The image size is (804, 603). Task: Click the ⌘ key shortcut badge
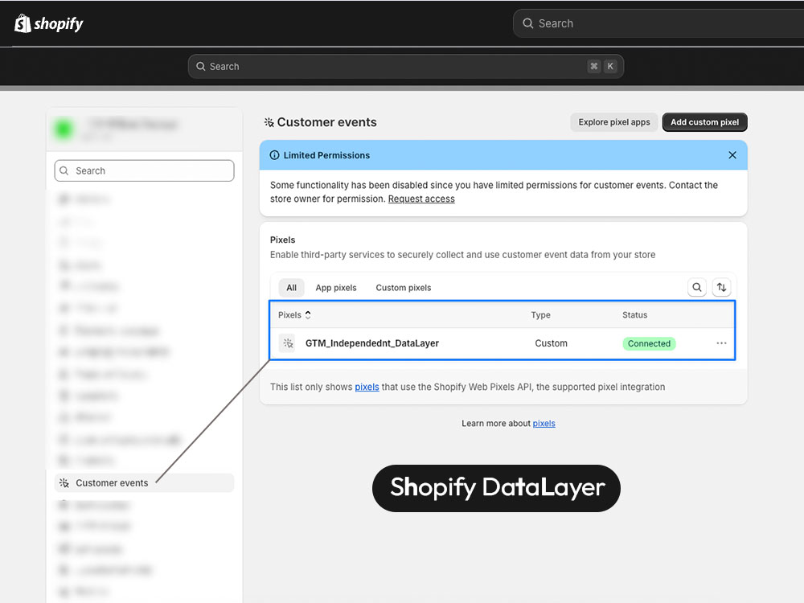pyautogui.click(x=594, y=66)
